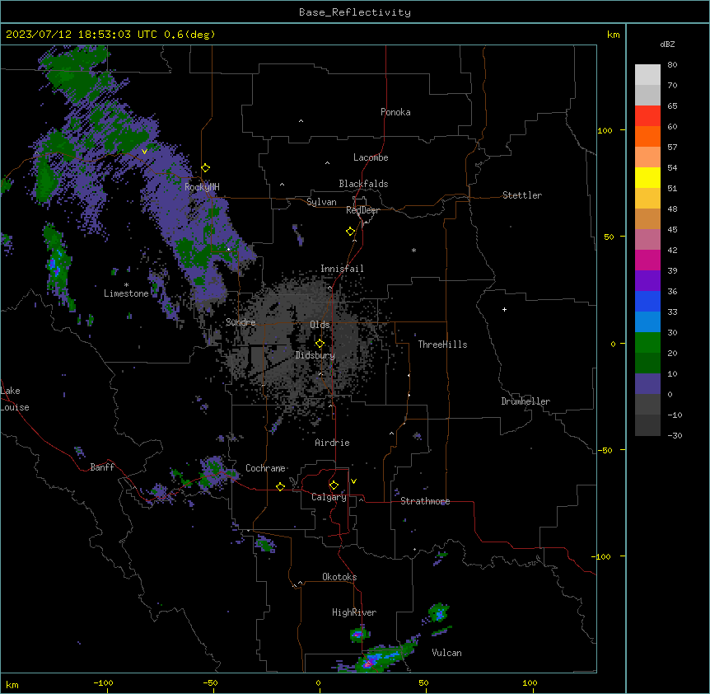
Task: Click the Vulcan label
Action: (x=446, y=653)
